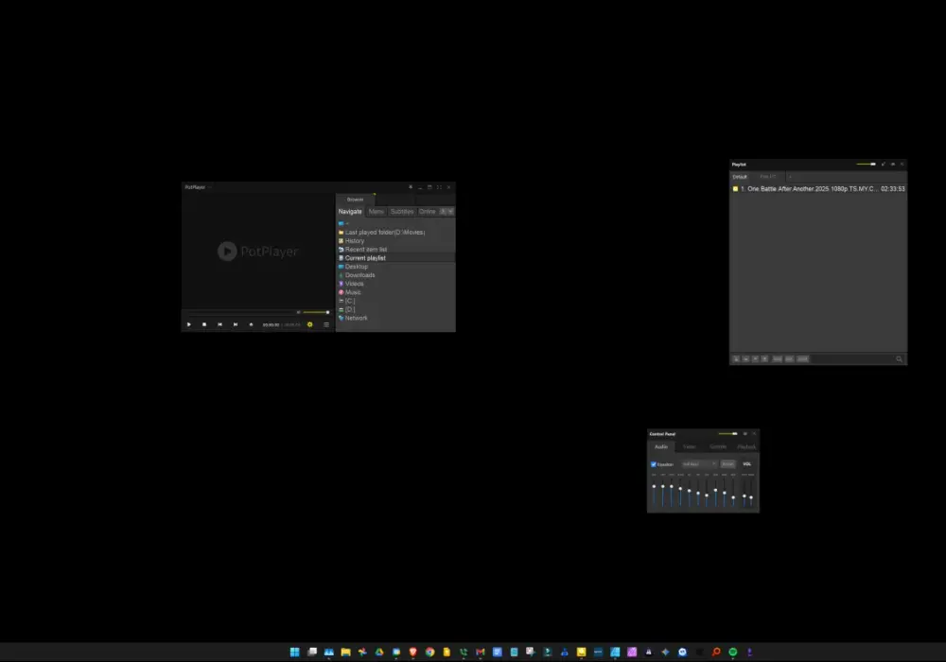Open the Video tab in Control Panel
The height and width of the screenshot is (662, 946).
(x=690, y=446)
